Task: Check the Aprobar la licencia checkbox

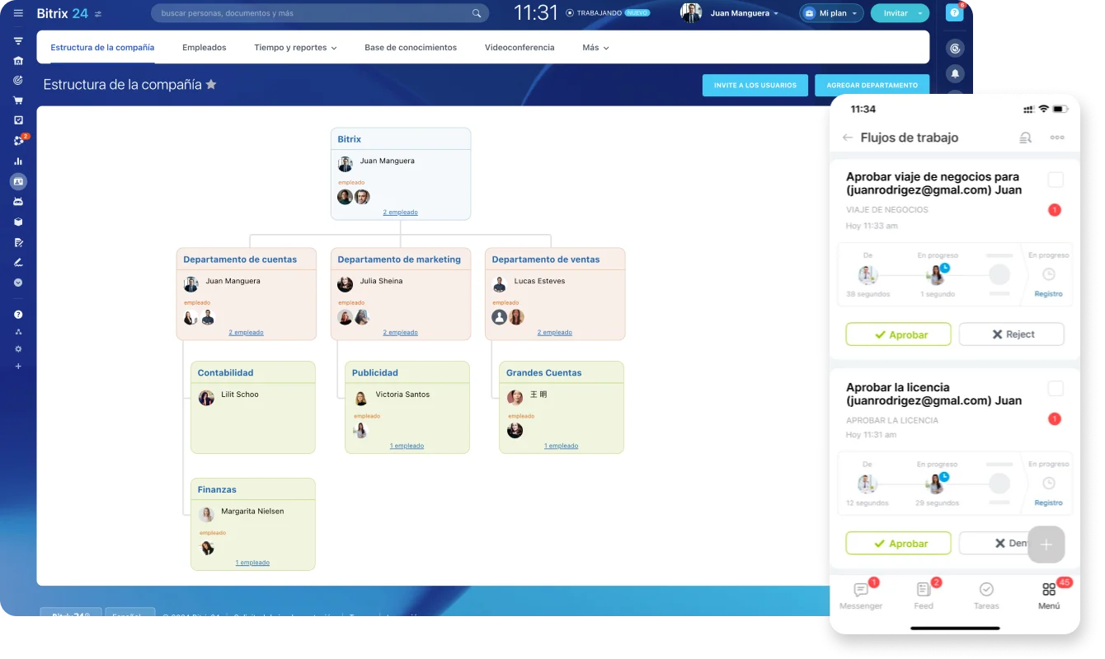Action: point(1055,389)
